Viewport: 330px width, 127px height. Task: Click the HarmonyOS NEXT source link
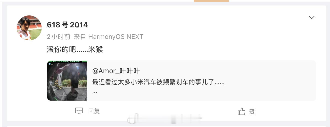(x=116, y=37)
